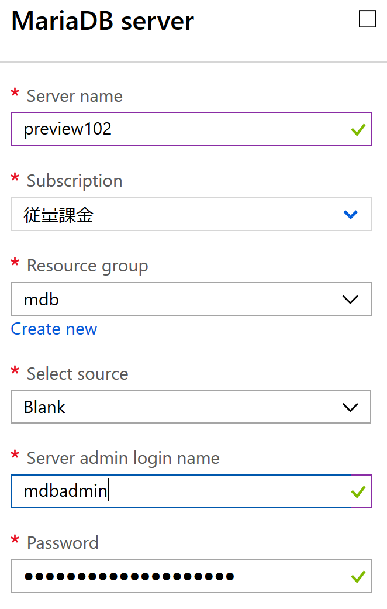This screenshot has height=609, width=387.
Task: Click the Select source chevron arrow
Action: 351,407
